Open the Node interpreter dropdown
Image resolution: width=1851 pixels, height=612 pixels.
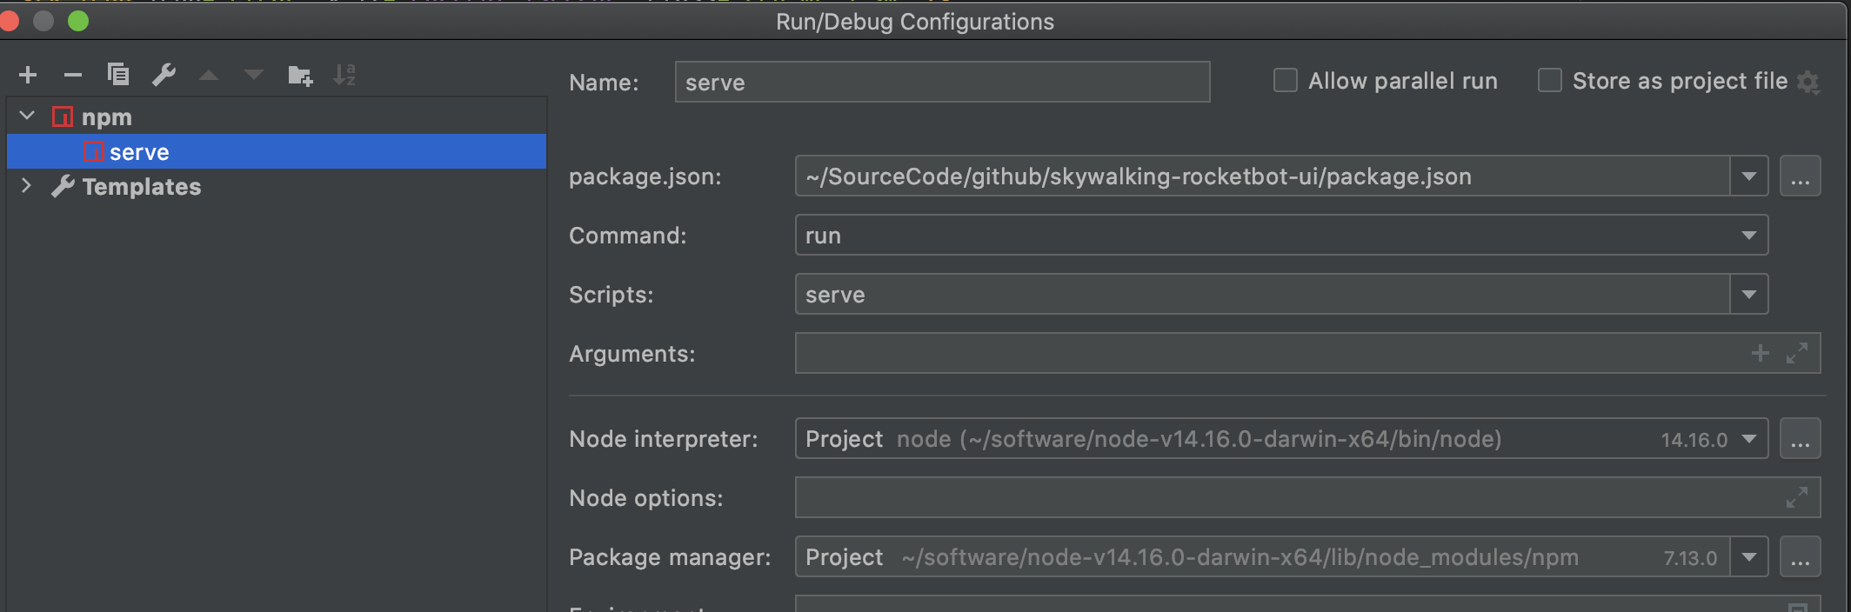point(1749,439)
